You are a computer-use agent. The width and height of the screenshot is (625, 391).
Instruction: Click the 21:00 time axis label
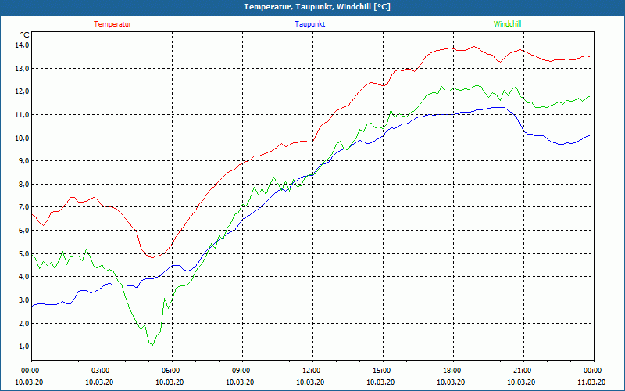(523, 370)
